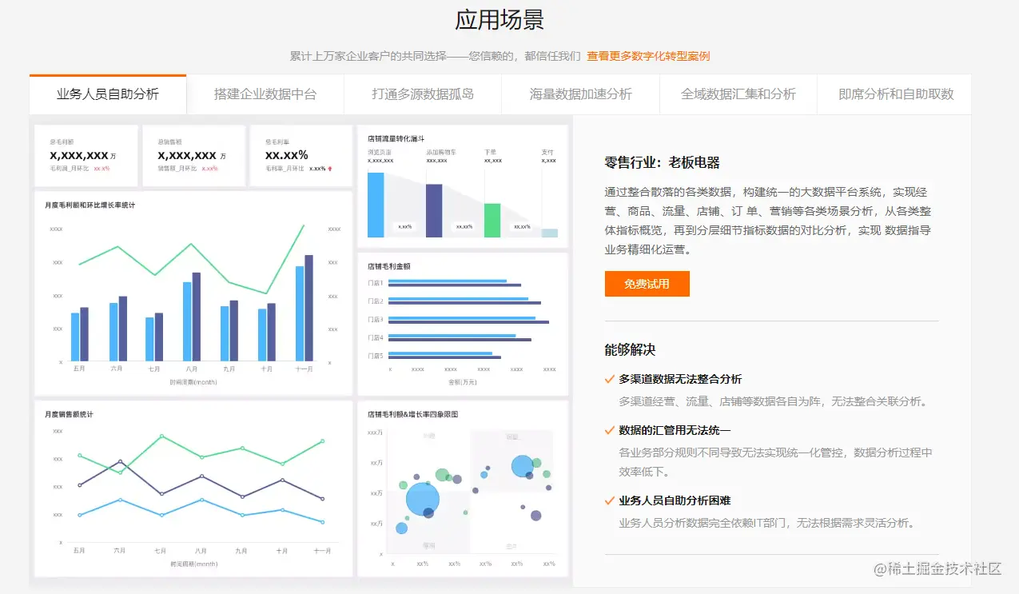Screen dimensions: 1019x594
Task: 切换到「海量数据加速分析」标签
Action: click(579, 94)
